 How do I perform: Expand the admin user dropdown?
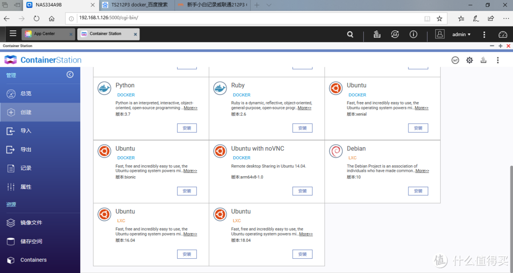461,34
